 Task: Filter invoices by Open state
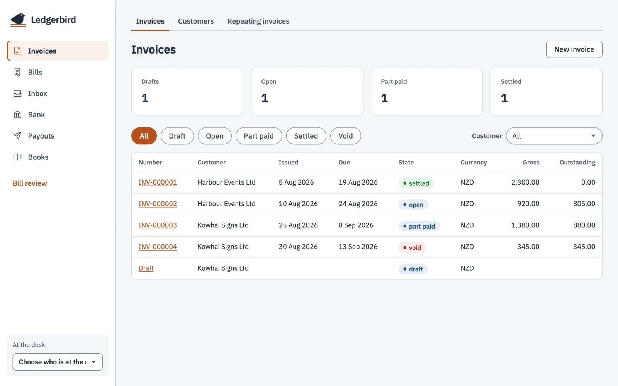[x=215, y=136]
